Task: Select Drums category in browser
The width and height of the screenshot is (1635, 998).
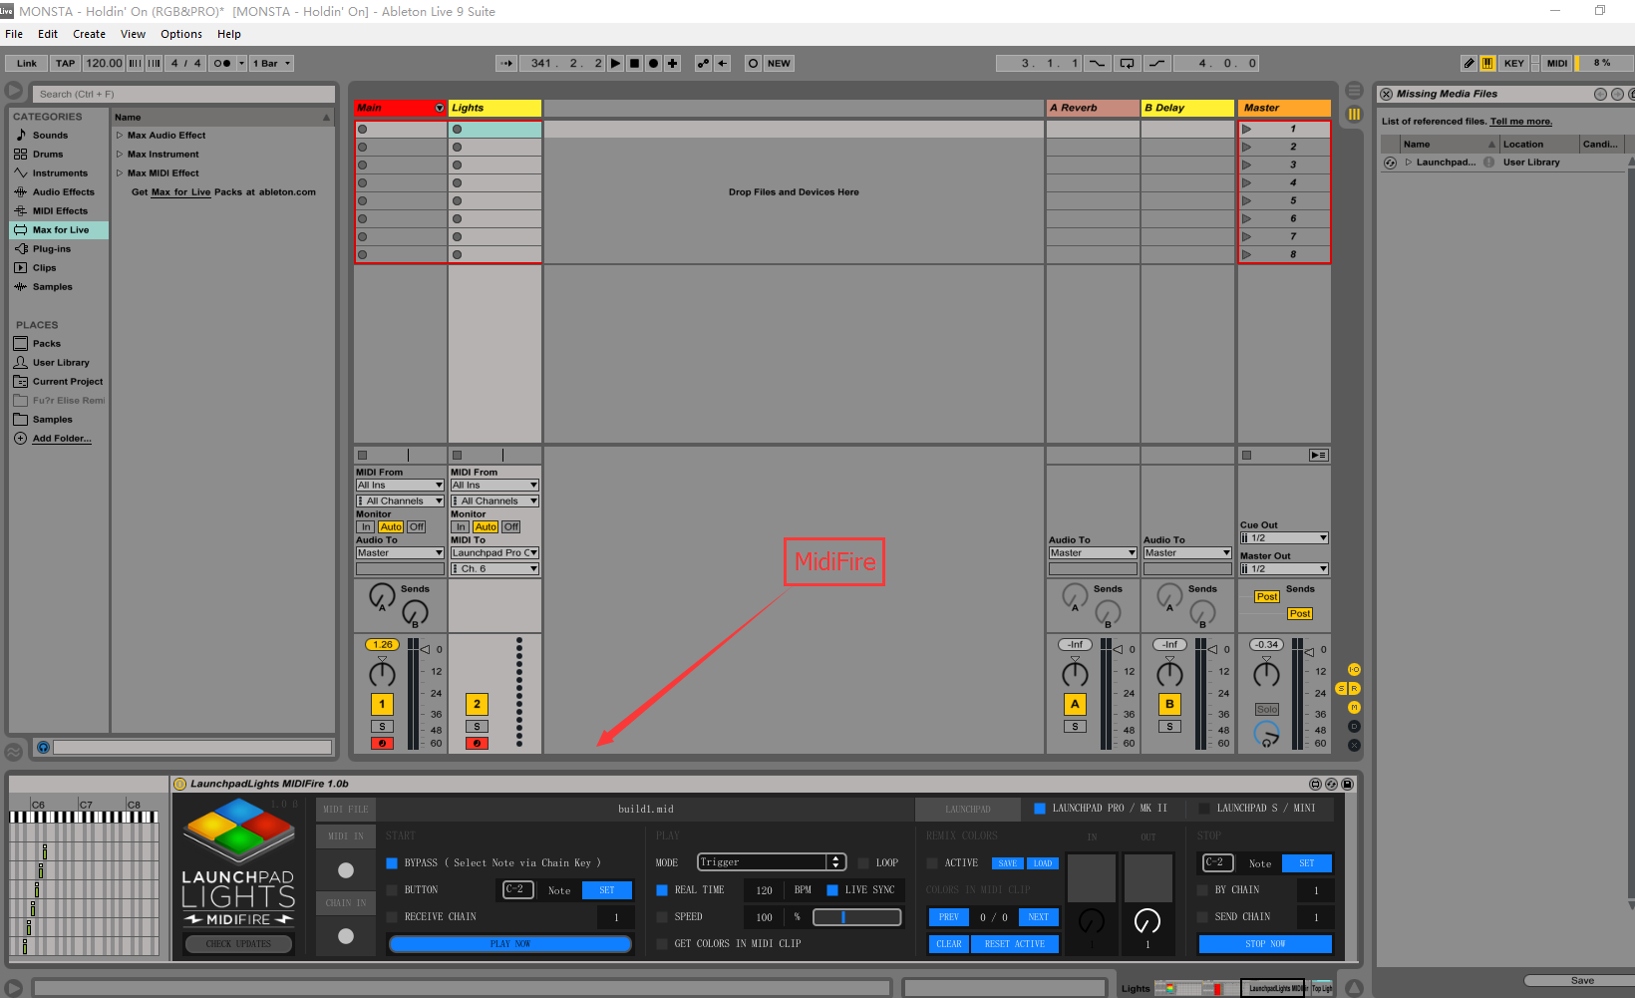Action: [x=47, y=155]
